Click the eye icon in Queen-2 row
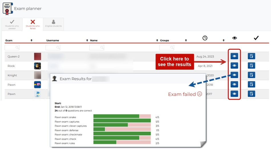271x150 pixels. (x=234, y=56)
